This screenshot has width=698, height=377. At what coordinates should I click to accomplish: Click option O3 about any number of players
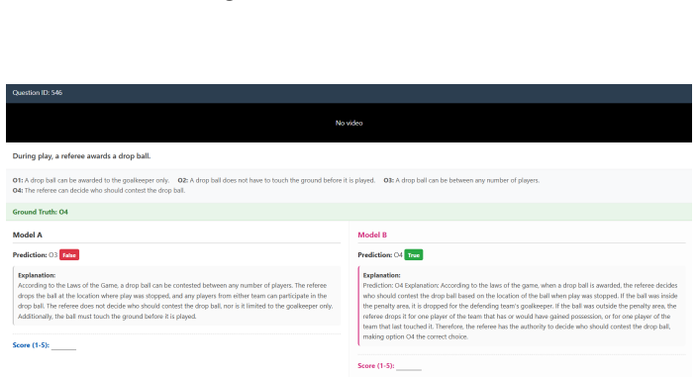pos(461,180)
